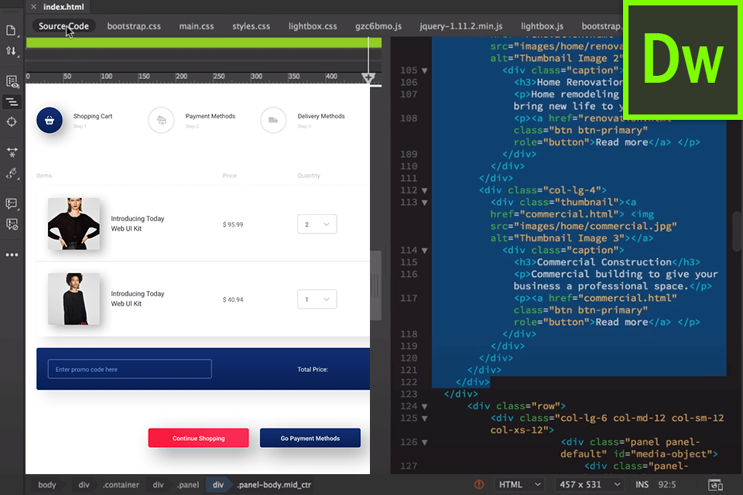Open the lightbox.css related file

pyautogui.click(x=313, y=26)
